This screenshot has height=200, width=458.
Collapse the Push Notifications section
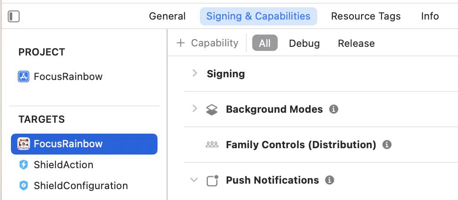point(194,180)
